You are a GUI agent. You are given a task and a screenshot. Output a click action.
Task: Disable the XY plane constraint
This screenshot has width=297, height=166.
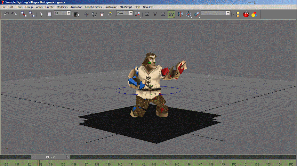coord(171,14)
